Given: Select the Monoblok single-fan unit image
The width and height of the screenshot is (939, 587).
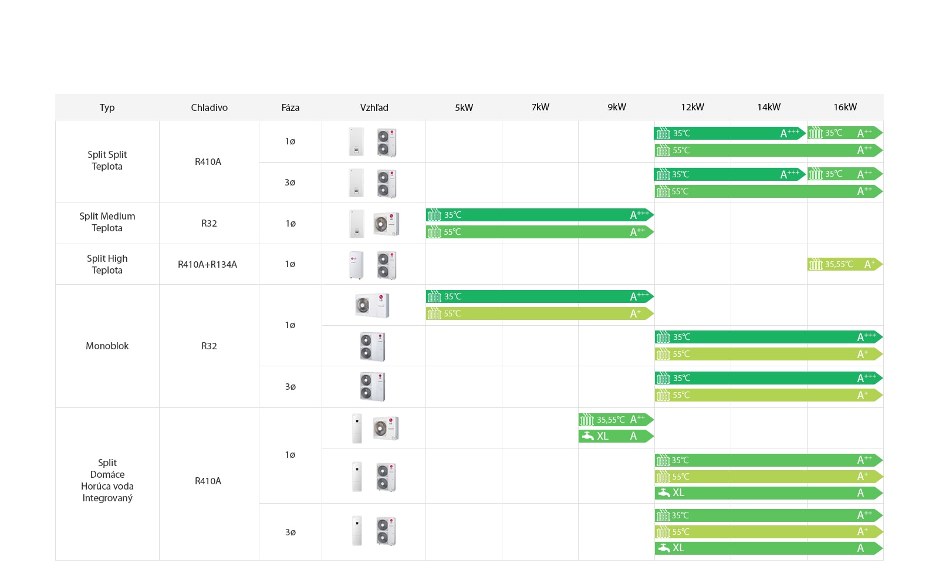Looking at the screenshot, I should (x=372, y=305).
